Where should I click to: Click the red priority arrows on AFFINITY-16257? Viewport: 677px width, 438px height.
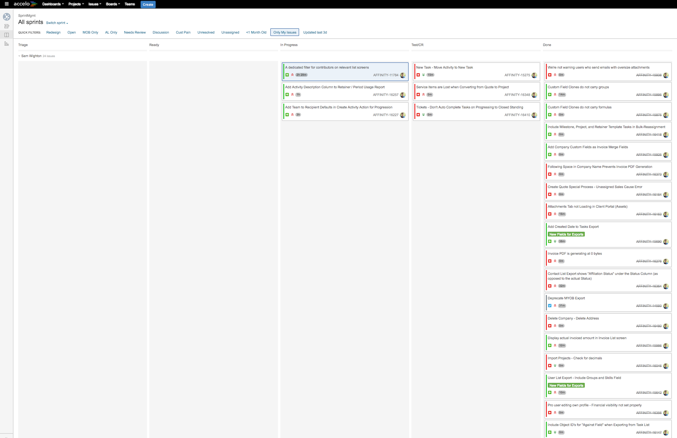pos(292,95)
